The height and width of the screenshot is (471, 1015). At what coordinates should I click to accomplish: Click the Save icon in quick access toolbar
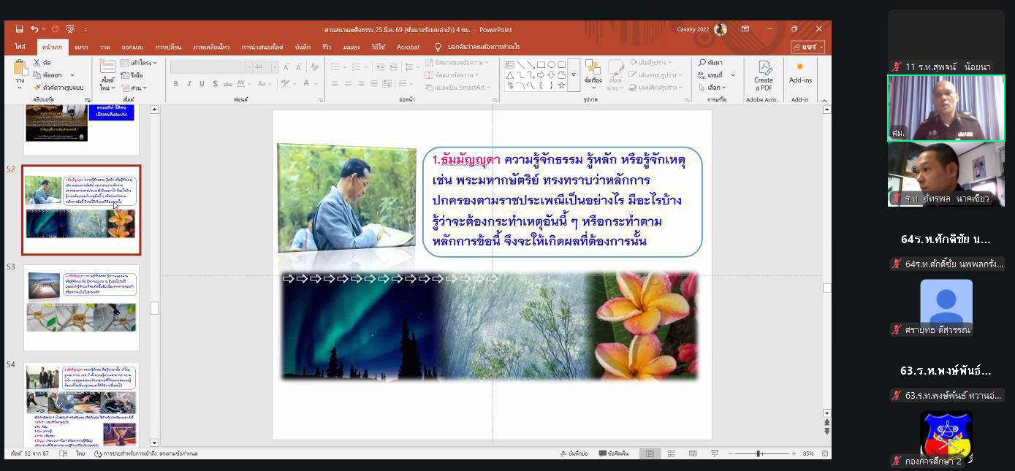coord(19,29)
